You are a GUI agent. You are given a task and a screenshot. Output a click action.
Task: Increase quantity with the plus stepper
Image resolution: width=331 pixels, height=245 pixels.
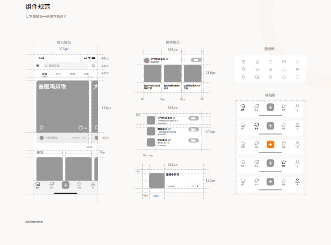click(197, 186)
